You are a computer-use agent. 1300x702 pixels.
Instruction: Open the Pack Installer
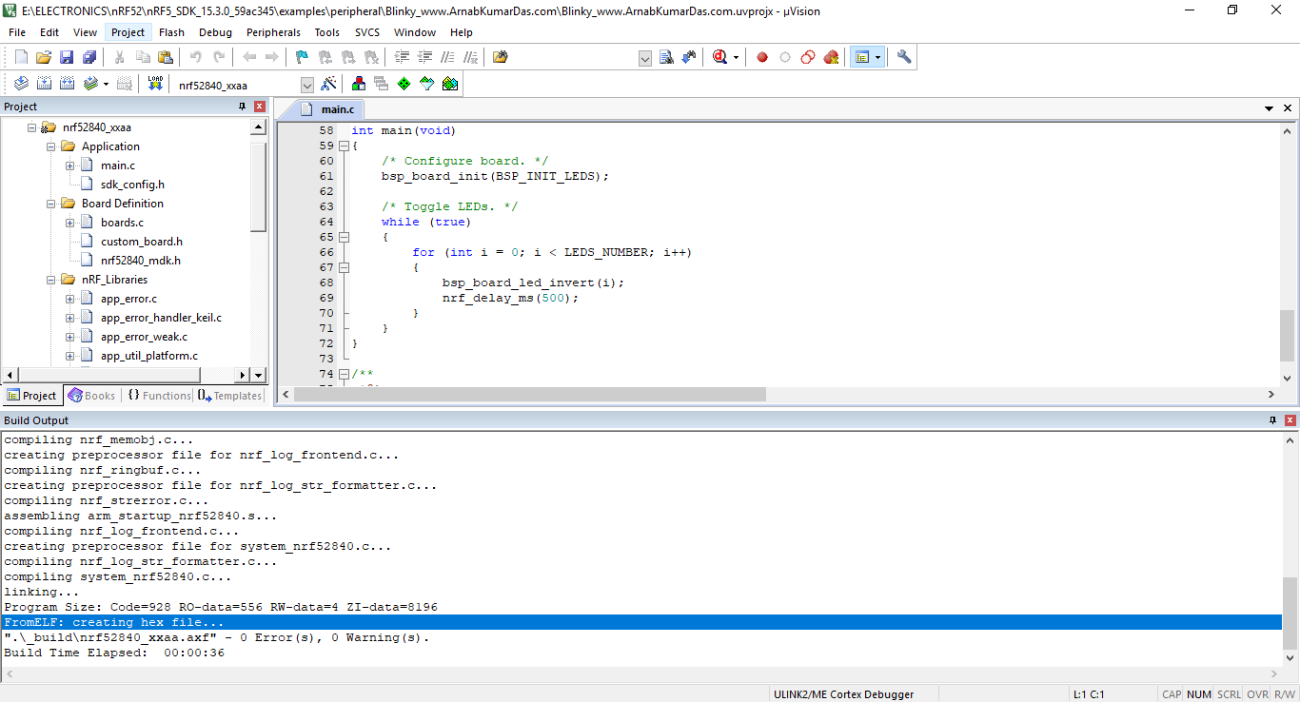(x=449, y=83)
